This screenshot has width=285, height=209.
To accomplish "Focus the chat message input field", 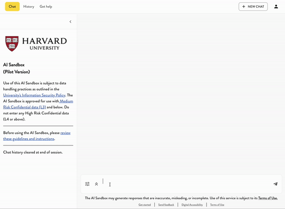I will click(185, 184).
